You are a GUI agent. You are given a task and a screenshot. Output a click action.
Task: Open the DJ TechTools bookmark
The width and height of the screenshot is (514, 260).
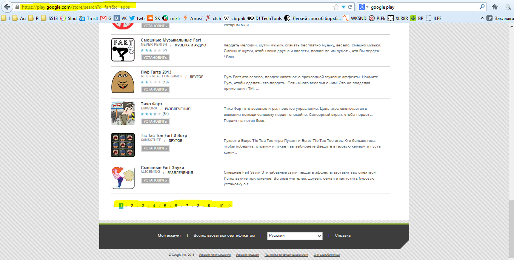pos(265,18)
